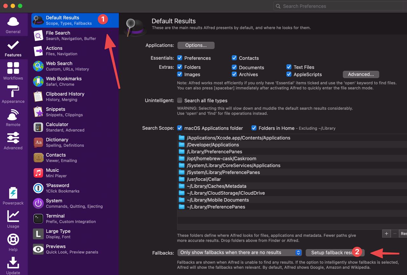407x275 pixels.
Task: Click the Search Preferences field
Action: [340, 6]
